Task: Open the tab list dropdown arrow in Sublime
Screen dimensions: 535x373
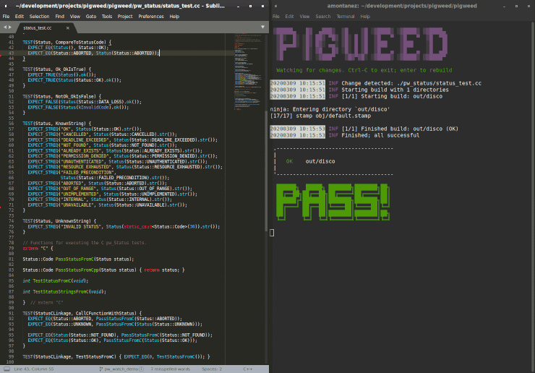Action: coord(262,27)
